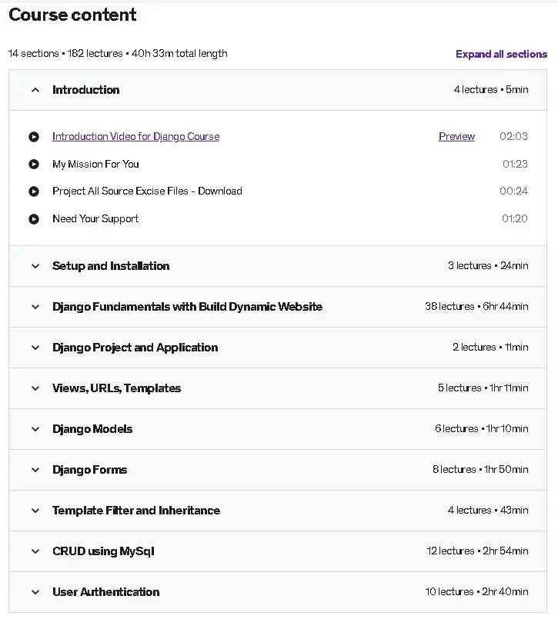The image size is (558, 619).
Task: Expand the Django Models chevron
Action: (x=35, y=429)
